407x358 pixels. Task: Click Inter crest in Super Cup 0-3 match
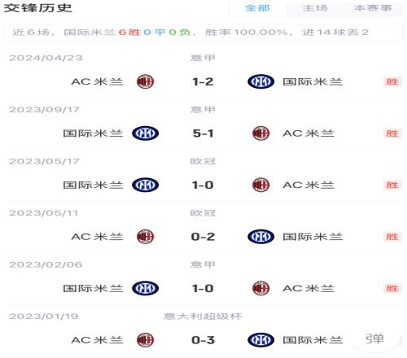tap(260, 340)
